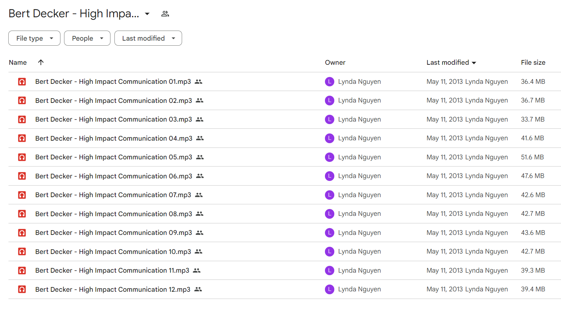Click shared icon next to Communication 01.mp3

[199, 82]
